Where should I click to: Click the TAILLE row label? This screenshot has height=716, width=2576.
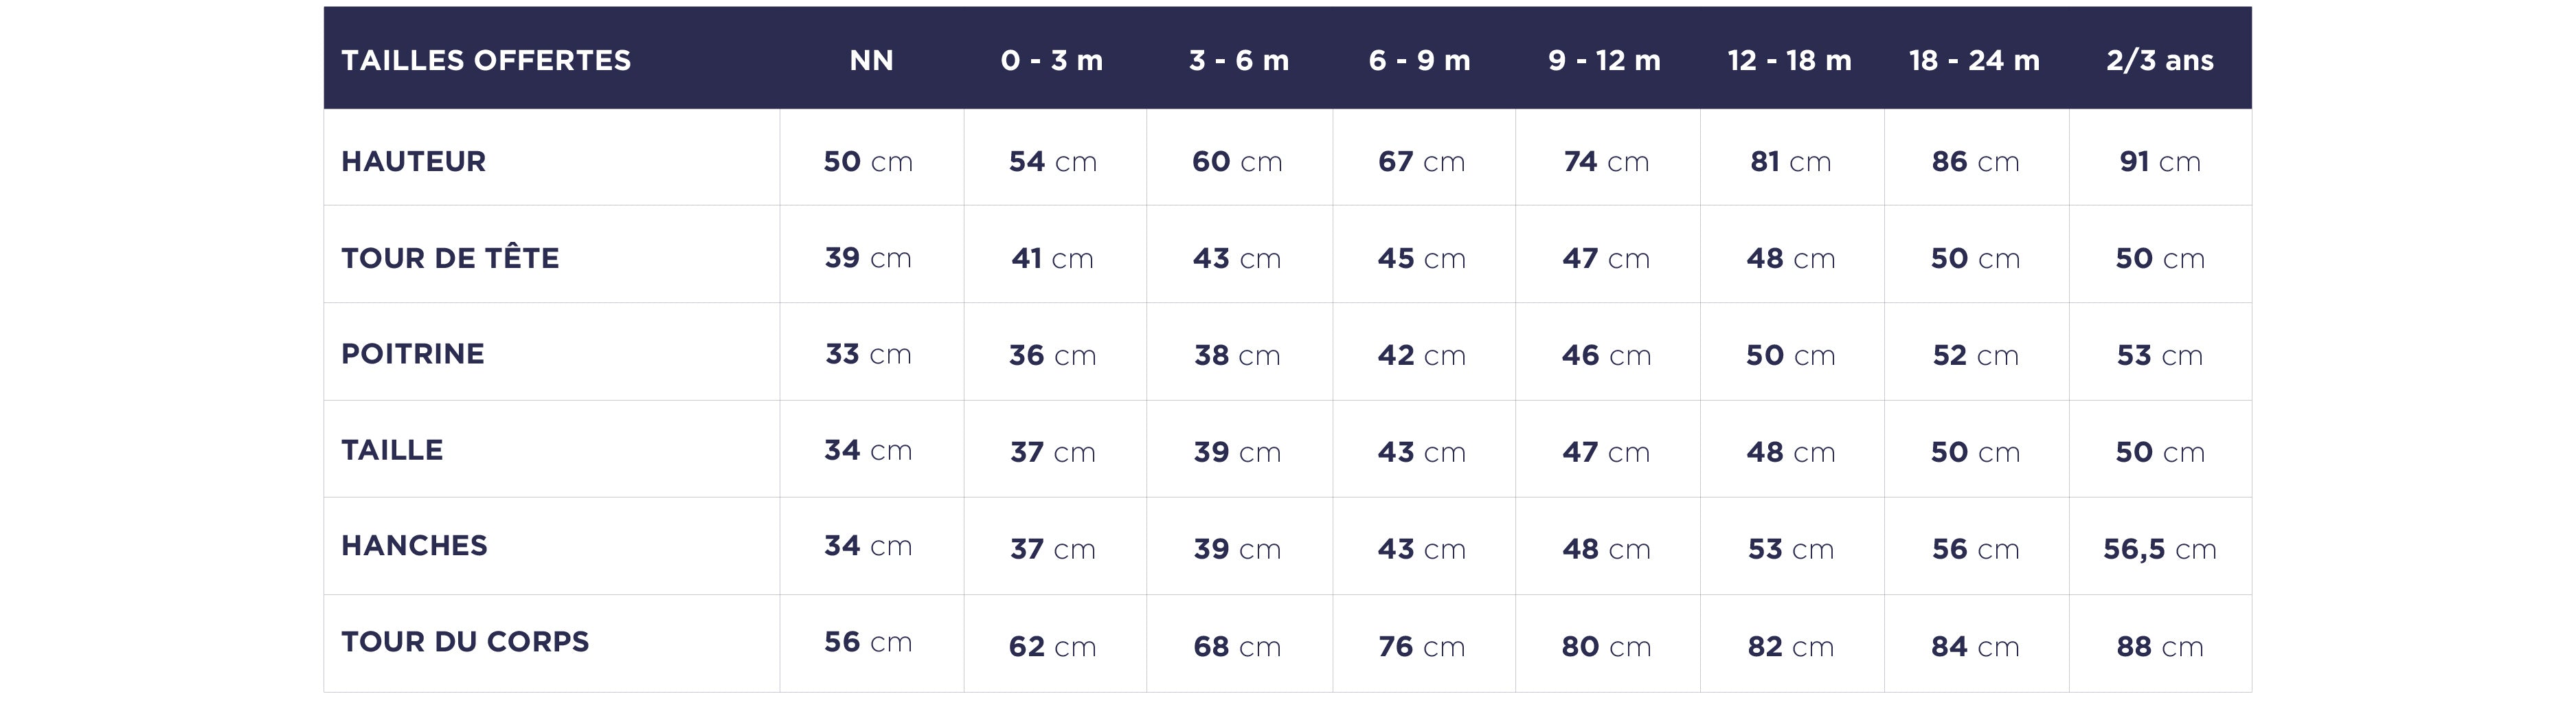pos(392,450)
